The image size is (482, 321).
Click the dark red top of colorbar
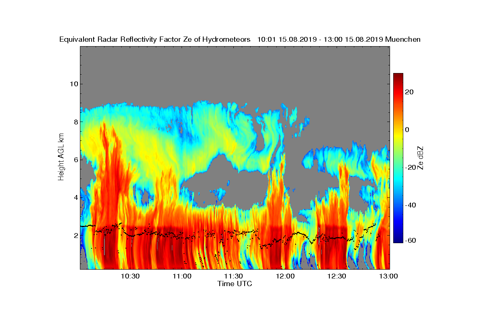point(398,75)
